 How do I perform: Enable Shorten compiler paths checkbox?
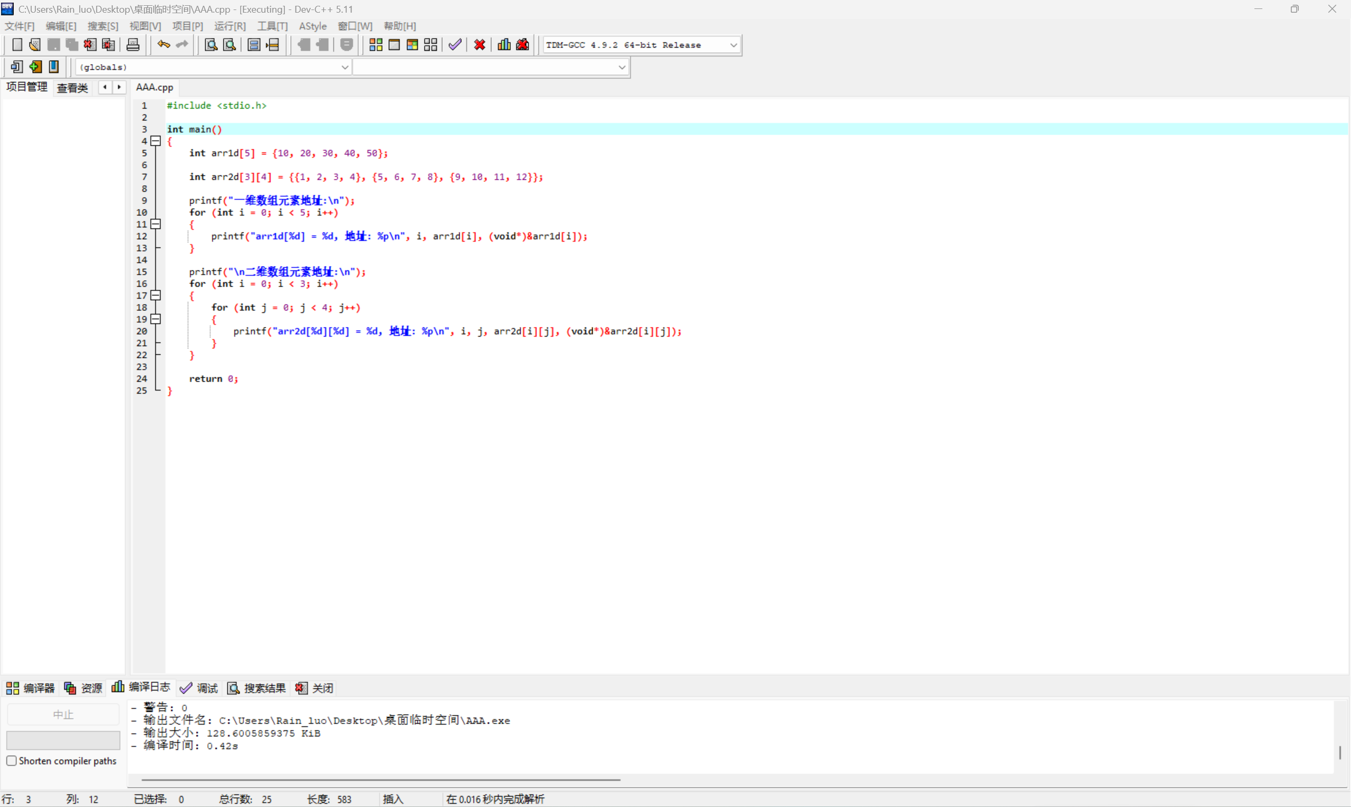(x=12, y=761)
